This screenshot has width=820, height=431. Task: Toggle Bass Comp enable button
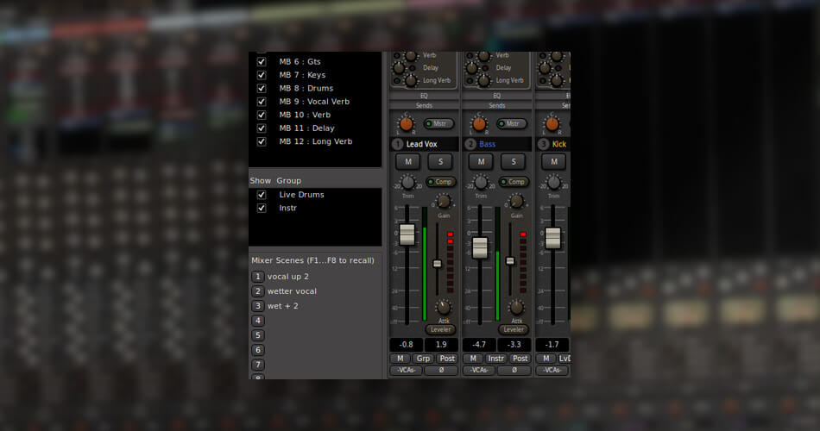coord(514,182)
